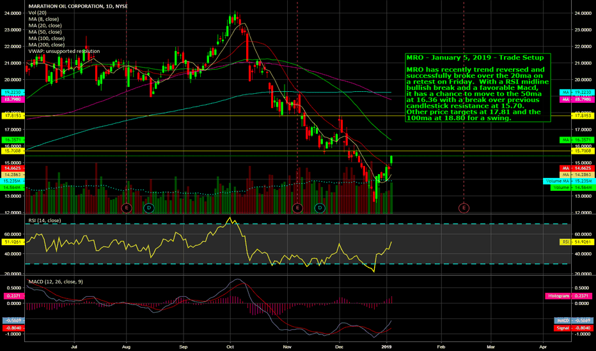Click the November earnings 'E' marker
596x351 pixels.
297,207
